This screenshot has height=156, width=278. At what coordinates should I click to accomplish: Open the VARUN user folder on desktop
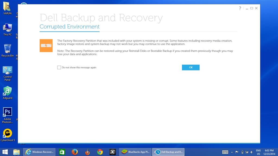tap(7, 8)
